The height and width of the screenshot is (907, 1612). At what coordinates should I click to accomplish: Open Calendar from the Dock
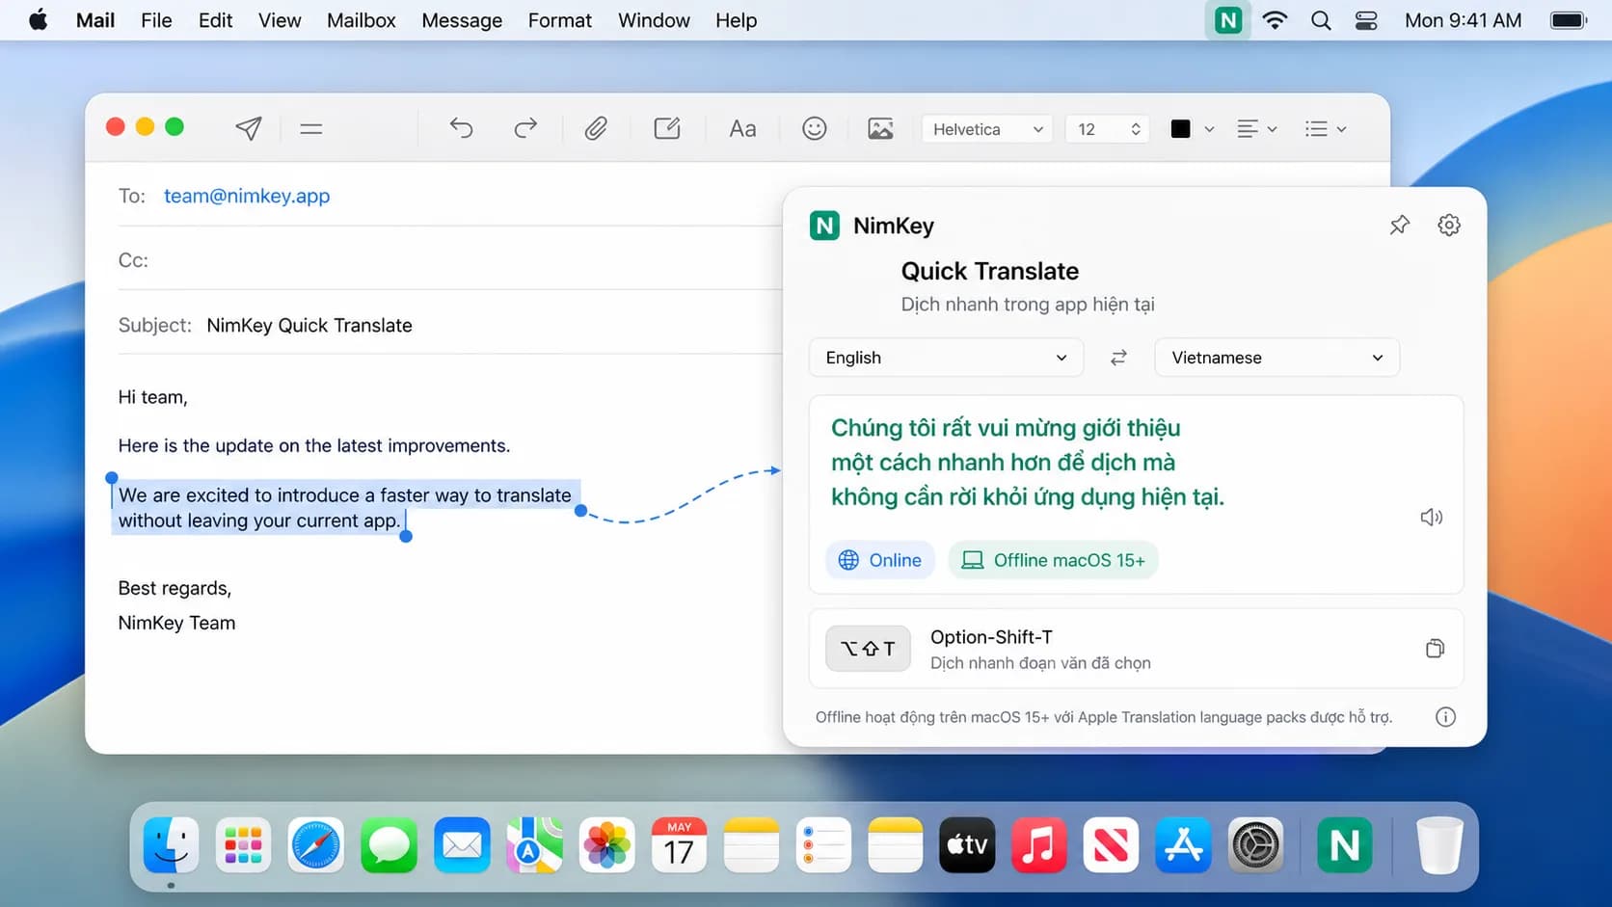pyautogui.click(x=679, y=845)
